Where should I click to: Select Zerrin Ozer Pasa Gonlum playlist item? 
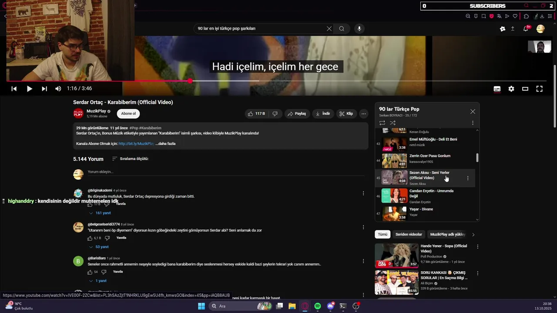[425, 160]
